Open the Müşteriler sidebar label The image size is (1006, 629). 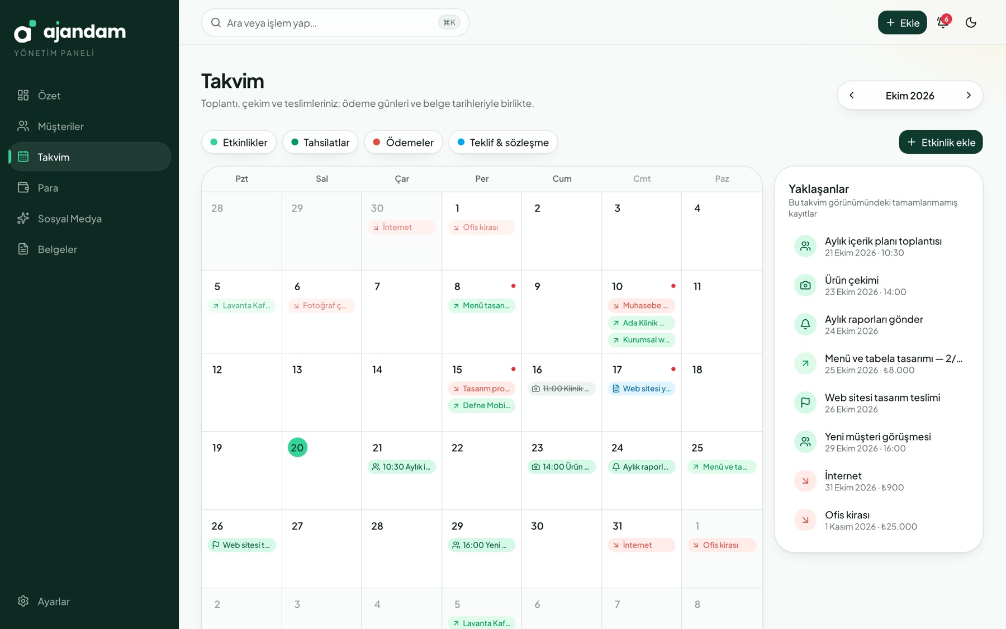(x=60, y=126)
